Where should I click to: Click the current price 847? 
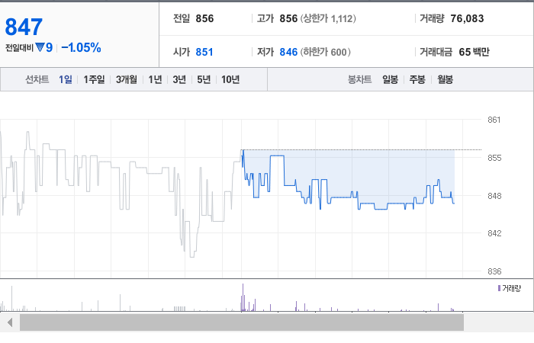24,27
